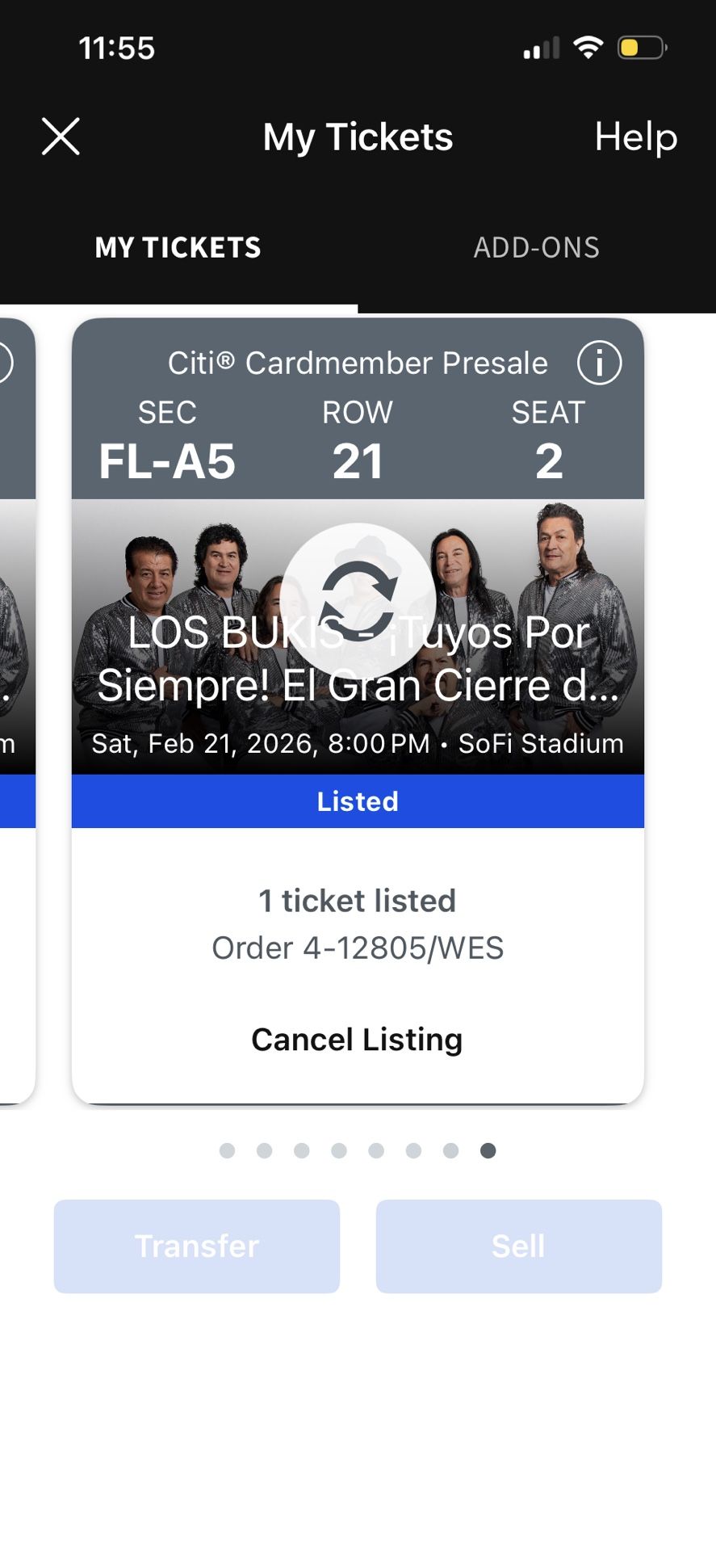716x1551 pixels.
Task: Switch to the ADD-ONS tab
Action: click(536, 247)
